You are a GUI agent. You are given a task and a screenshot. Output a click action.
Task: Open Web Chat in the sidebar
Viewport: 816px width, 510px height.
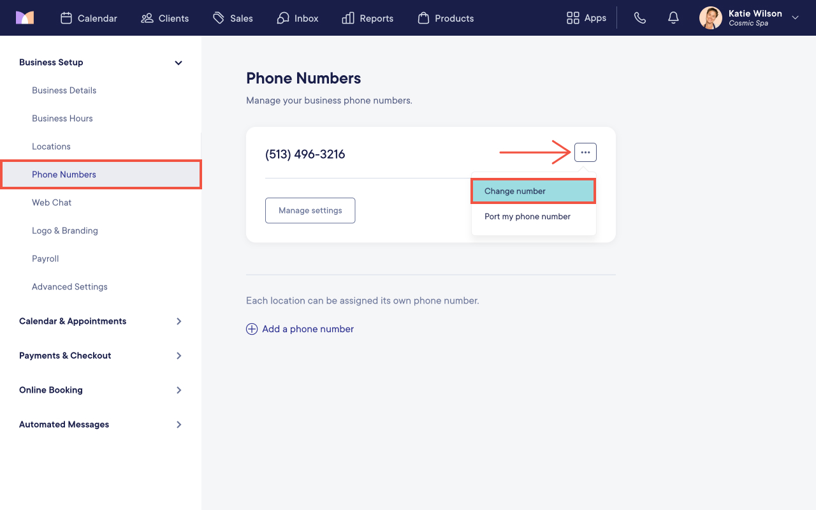click(x=52, y=203)
